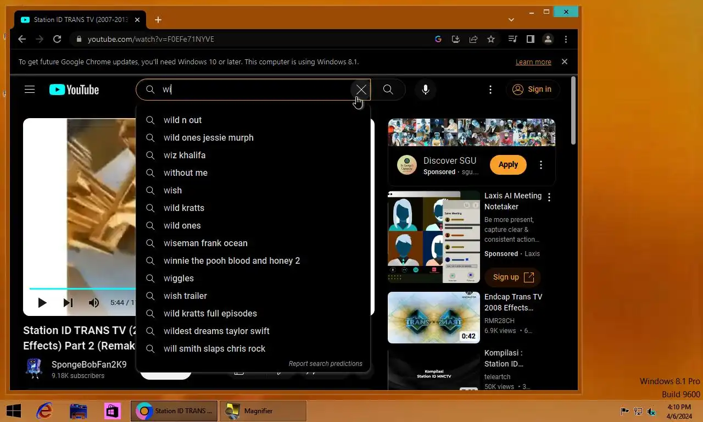Open YouTube settings three-dot menu
The width and height of the screenshot is (703, 422).
(x=490, y=90)
